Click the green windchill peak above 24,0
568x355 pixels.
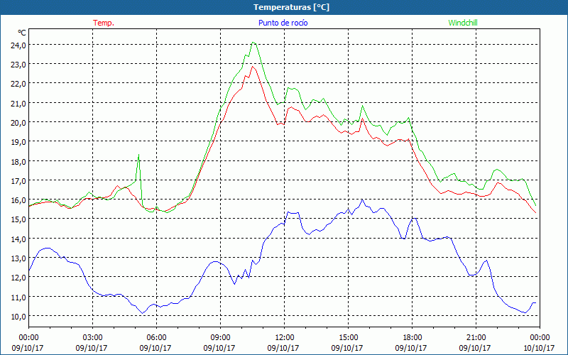click(x=253, y=43)
